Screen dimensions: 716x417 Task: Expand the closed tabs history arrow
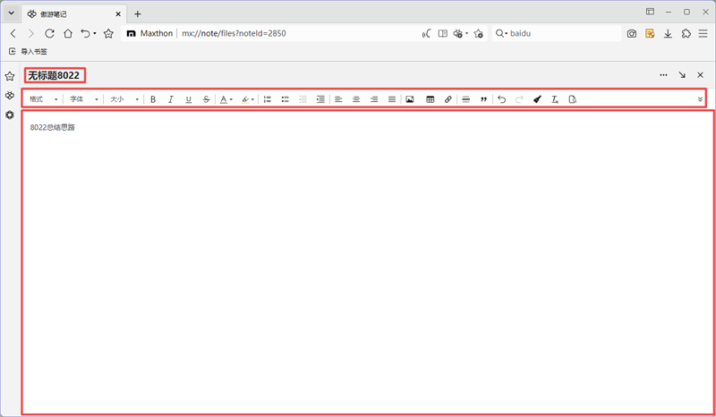(x=95, y=33)
